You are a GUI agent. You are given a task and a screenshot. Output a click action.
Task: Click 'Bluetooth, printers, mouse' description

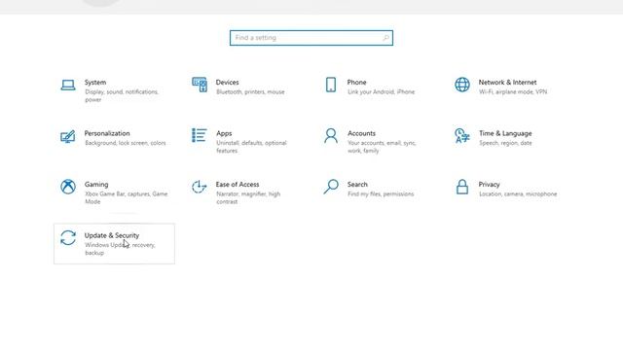(250, 91)
